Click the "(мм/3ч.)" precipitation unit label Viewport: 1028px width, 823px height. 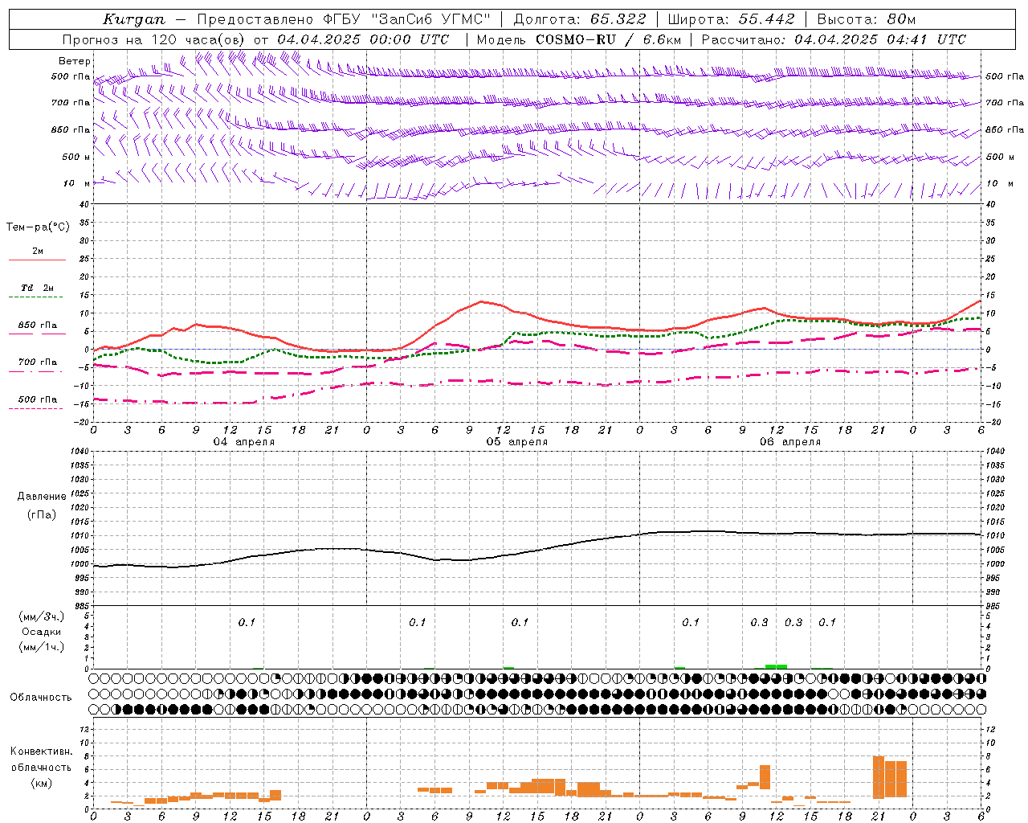[x=41, y=616]
